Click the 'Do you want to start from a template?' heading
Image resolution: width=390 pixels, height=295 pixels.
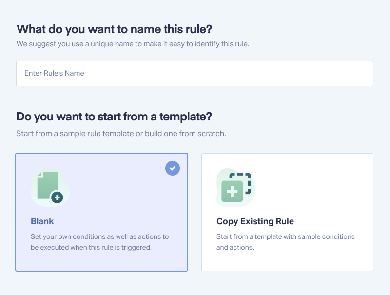tap(114, 117)
